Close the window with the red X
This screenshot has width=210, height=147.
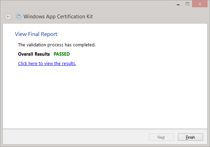[200, 4]
